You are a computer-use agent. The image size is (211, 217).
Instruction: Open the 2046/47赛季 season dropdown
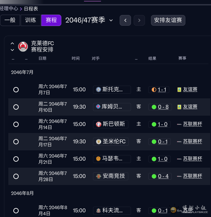(x=89, y=20)
